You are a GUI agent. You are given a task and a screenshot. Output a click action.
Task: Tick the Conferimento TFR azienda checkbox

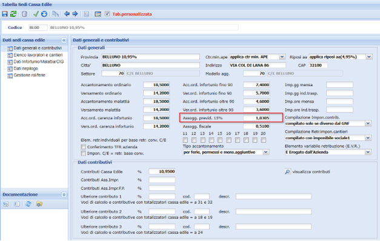(84, 147)
